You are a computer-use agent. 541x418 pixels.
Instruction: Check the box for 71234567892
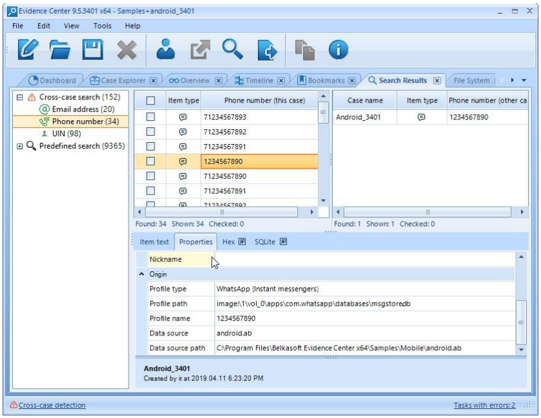pyautogui.click(x=151, y=131)
